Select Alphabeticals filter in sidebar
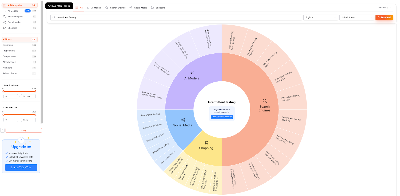 coord(20,62)
